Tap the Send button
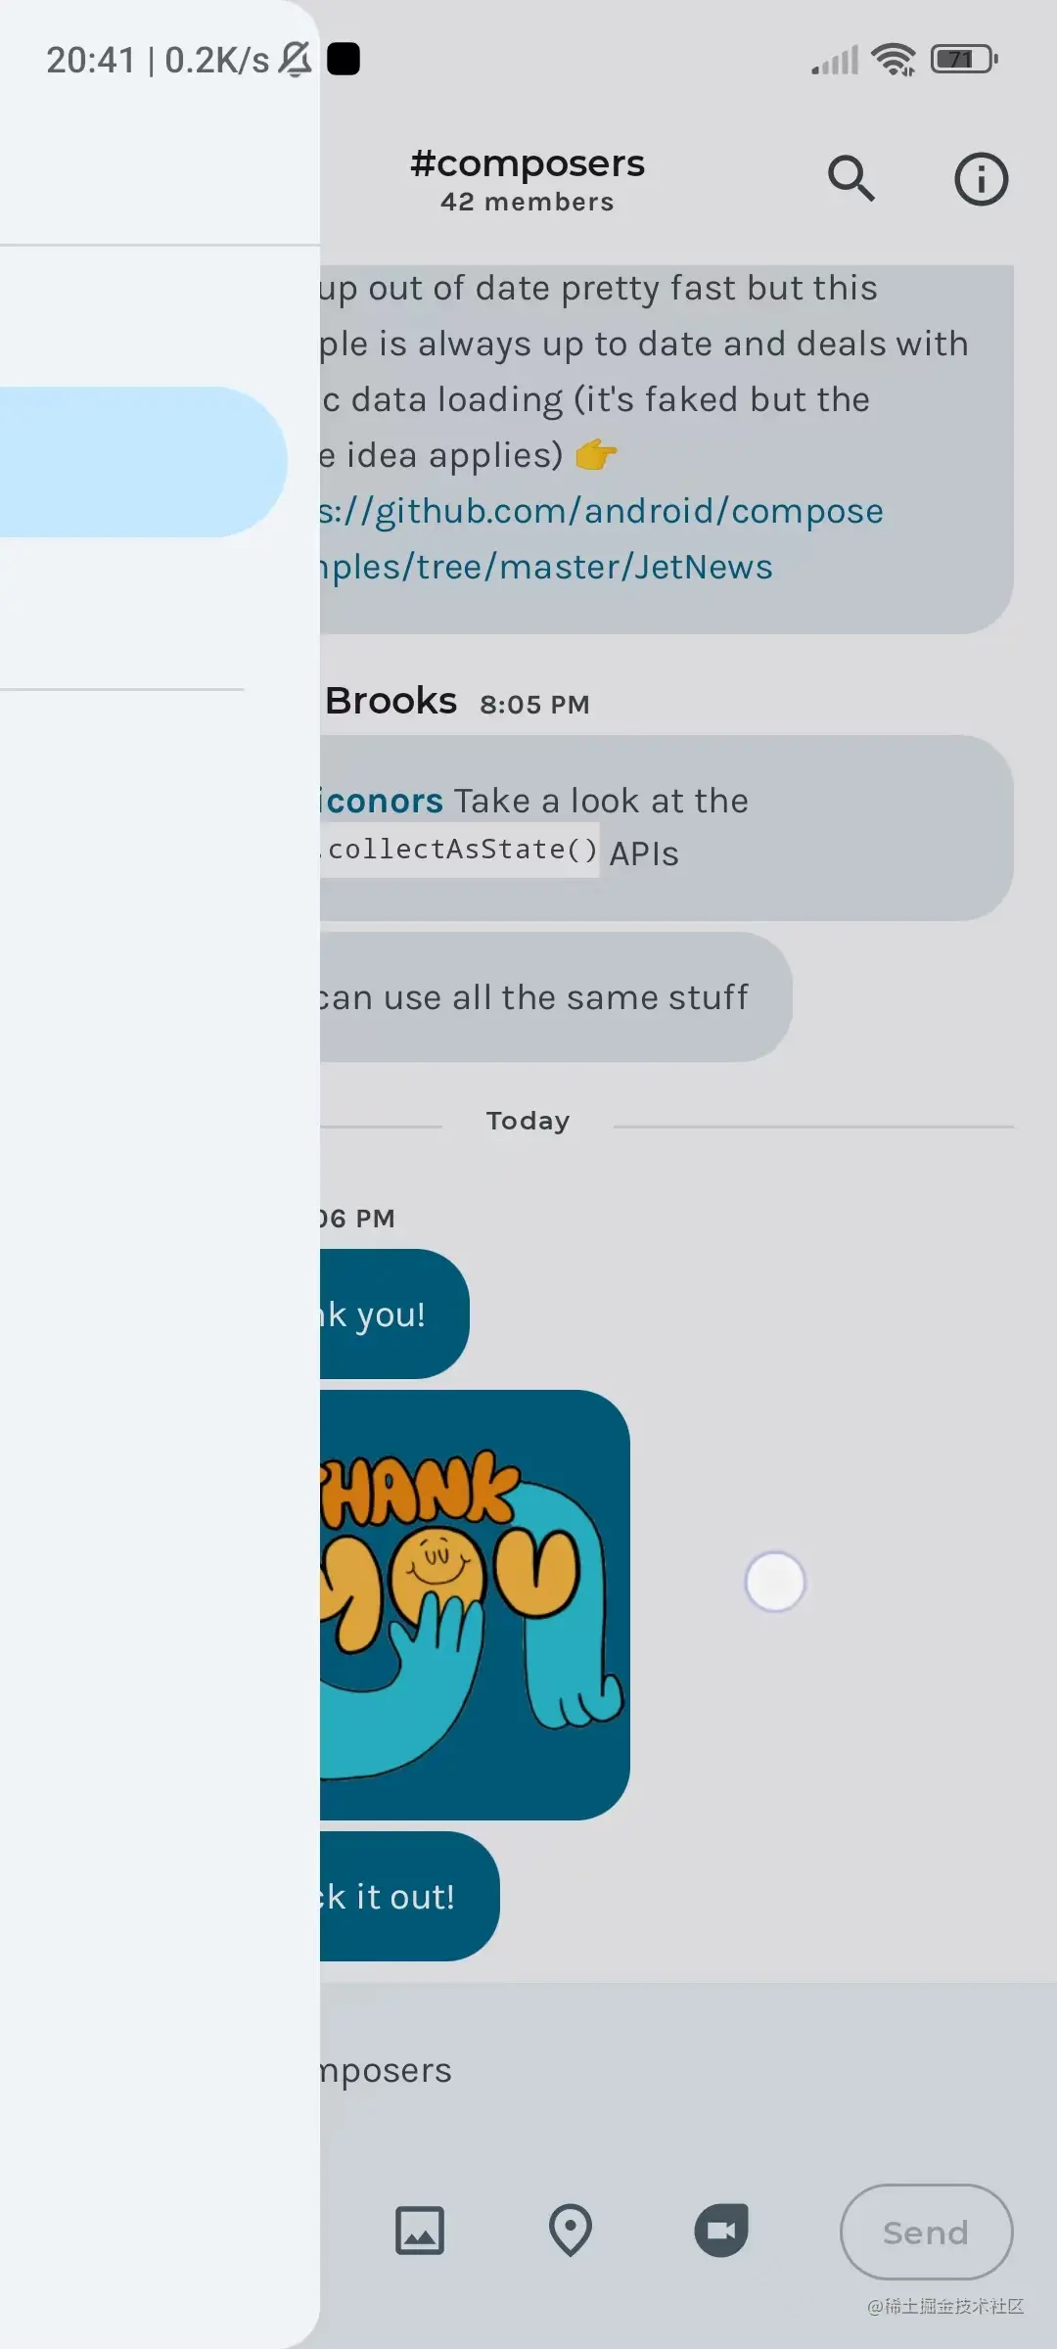Viewport: 1057px width, 2349px height. pos(926,2232)
